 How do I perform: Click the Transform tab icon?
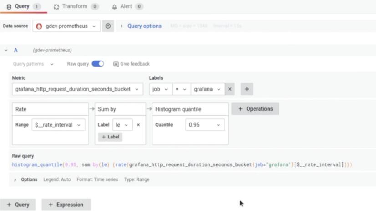point(56,7)
